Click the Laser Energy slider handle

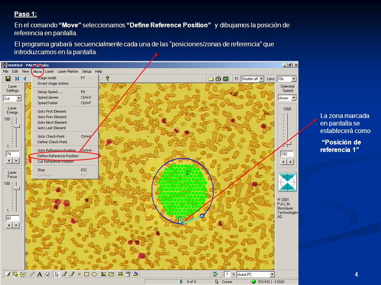[17, 126]
